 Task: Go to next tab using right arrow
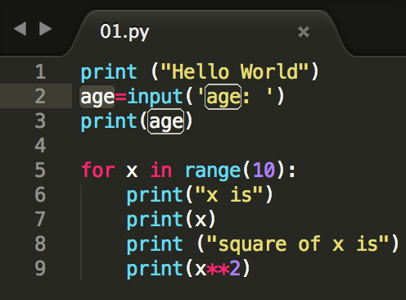click(45, 29)
